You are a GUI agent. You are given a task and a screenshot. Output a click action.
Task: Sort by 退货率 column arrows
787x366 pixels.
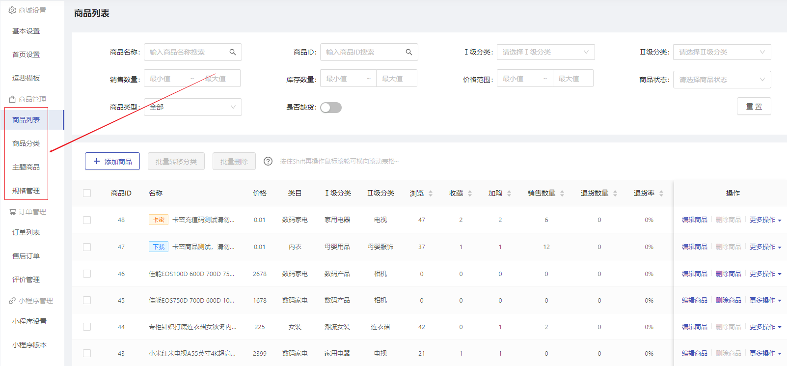click(661, 194)
